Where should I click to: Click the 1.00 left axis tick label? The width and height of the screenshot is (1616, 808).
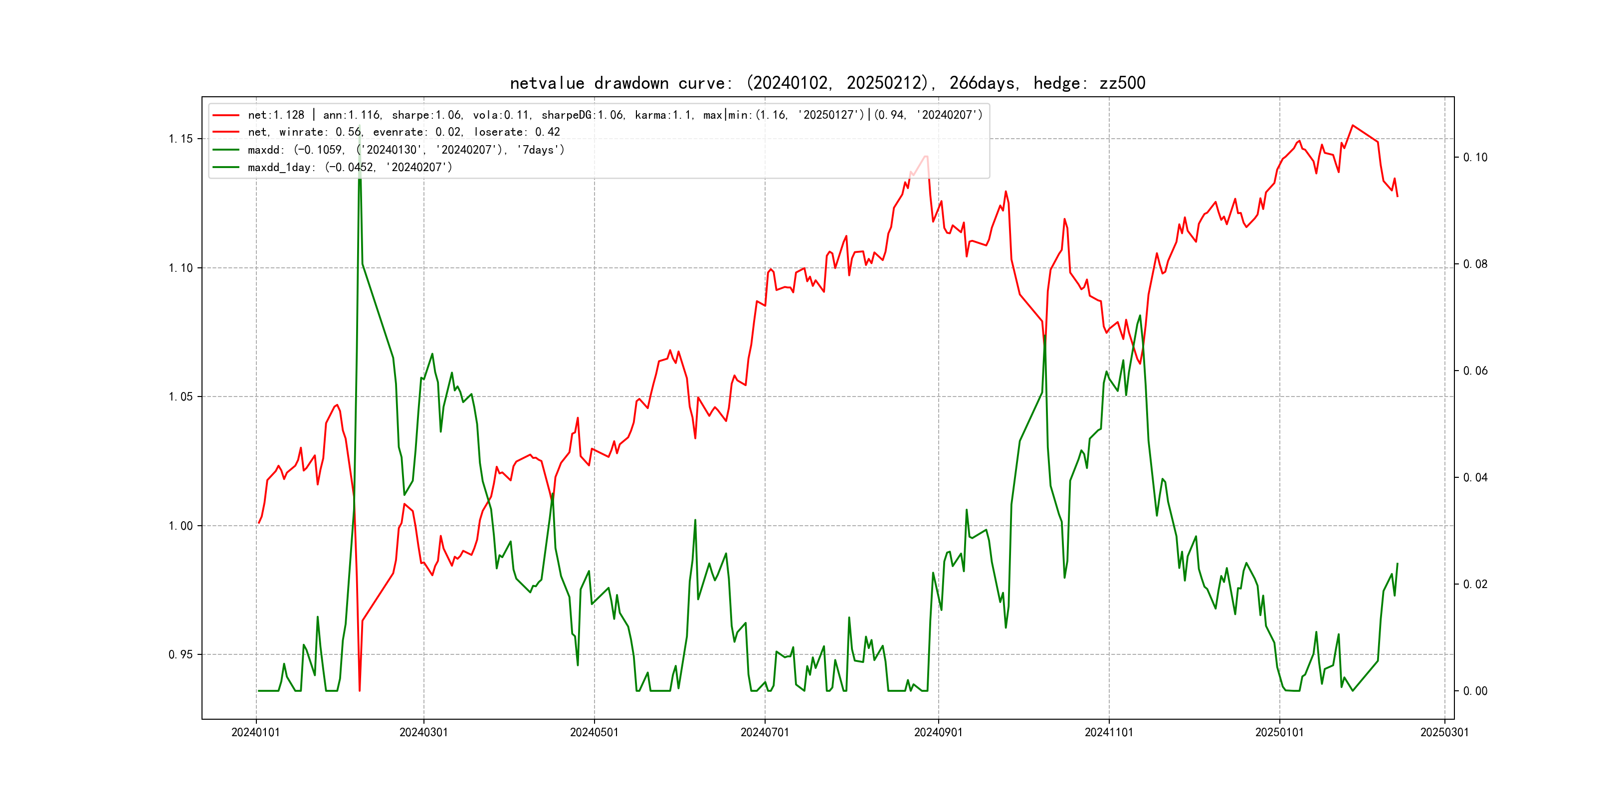coord(180,526)
